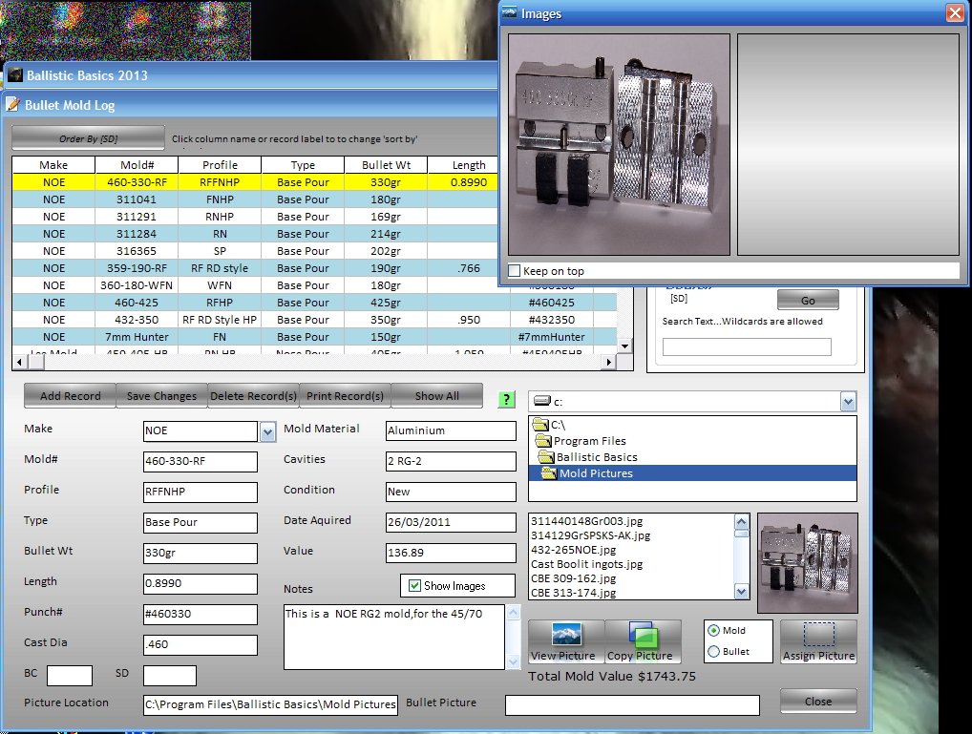Screen dimensions: 972x734
Task: Enable the Keep on top checkbox
Action: [516, 271]
